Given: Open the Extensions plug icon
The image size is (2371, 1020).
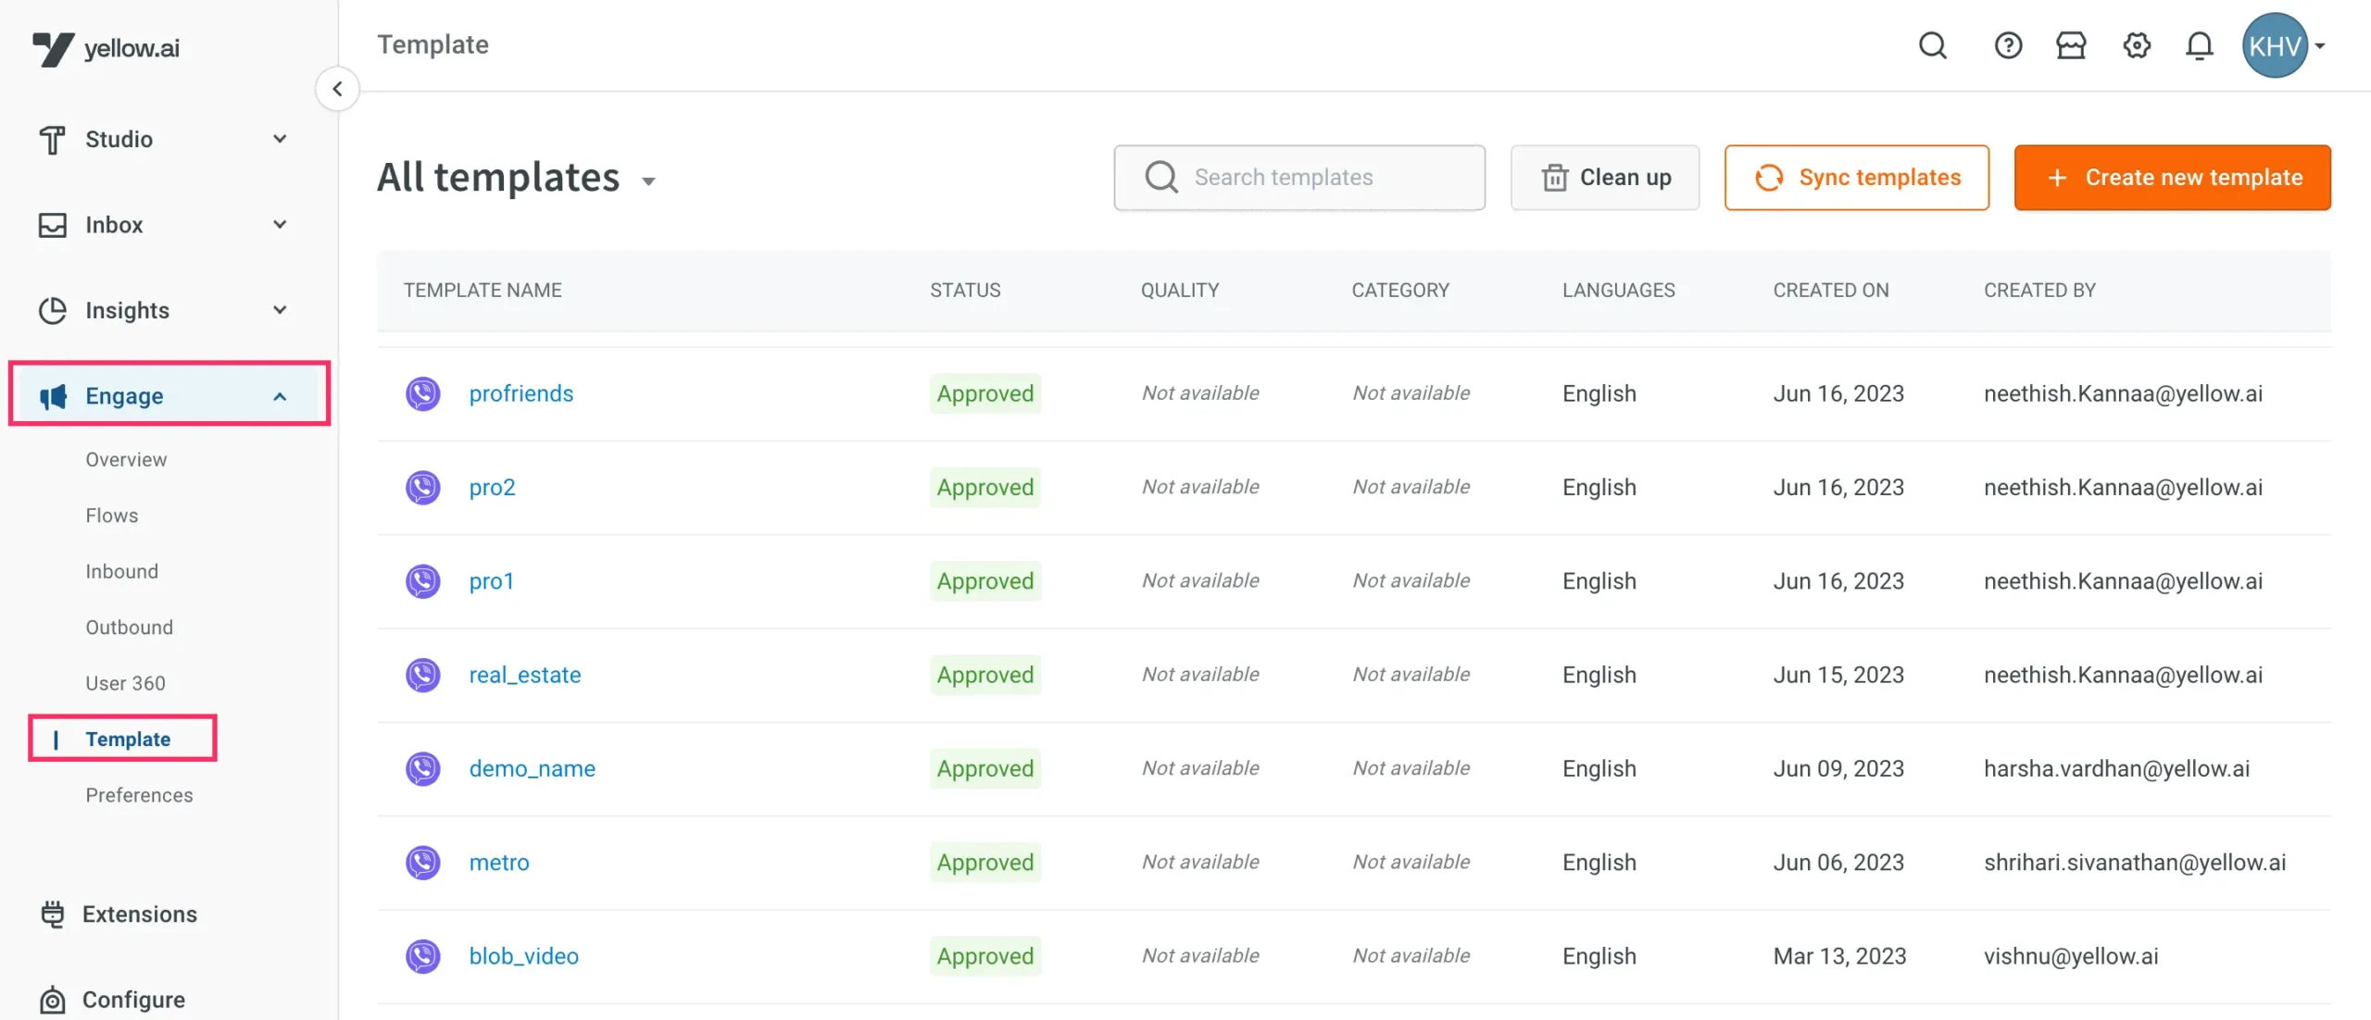Looking at the screenshot, I should (53, 914).
